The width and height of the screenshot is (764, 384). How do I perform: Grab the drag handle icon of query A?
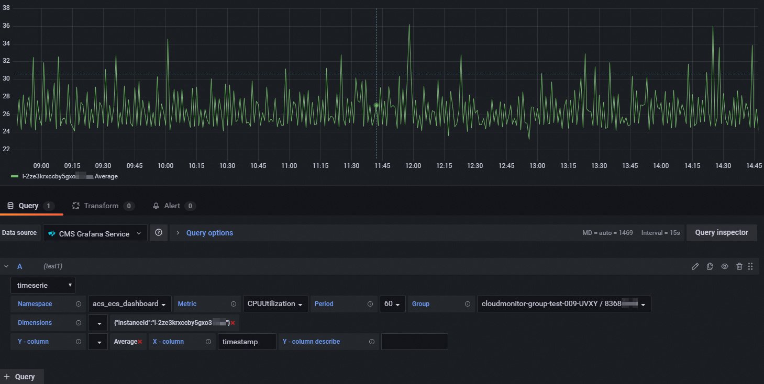pyautogui.click(x=750, y=266)
